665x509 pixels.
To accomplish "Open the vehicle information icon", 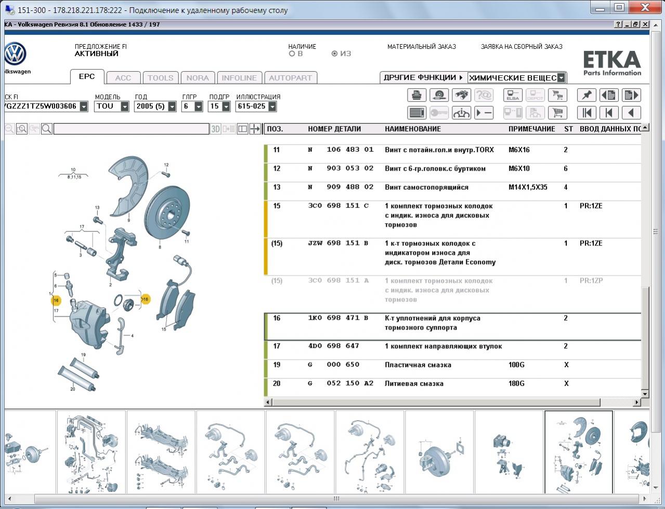I will (462, 112).
